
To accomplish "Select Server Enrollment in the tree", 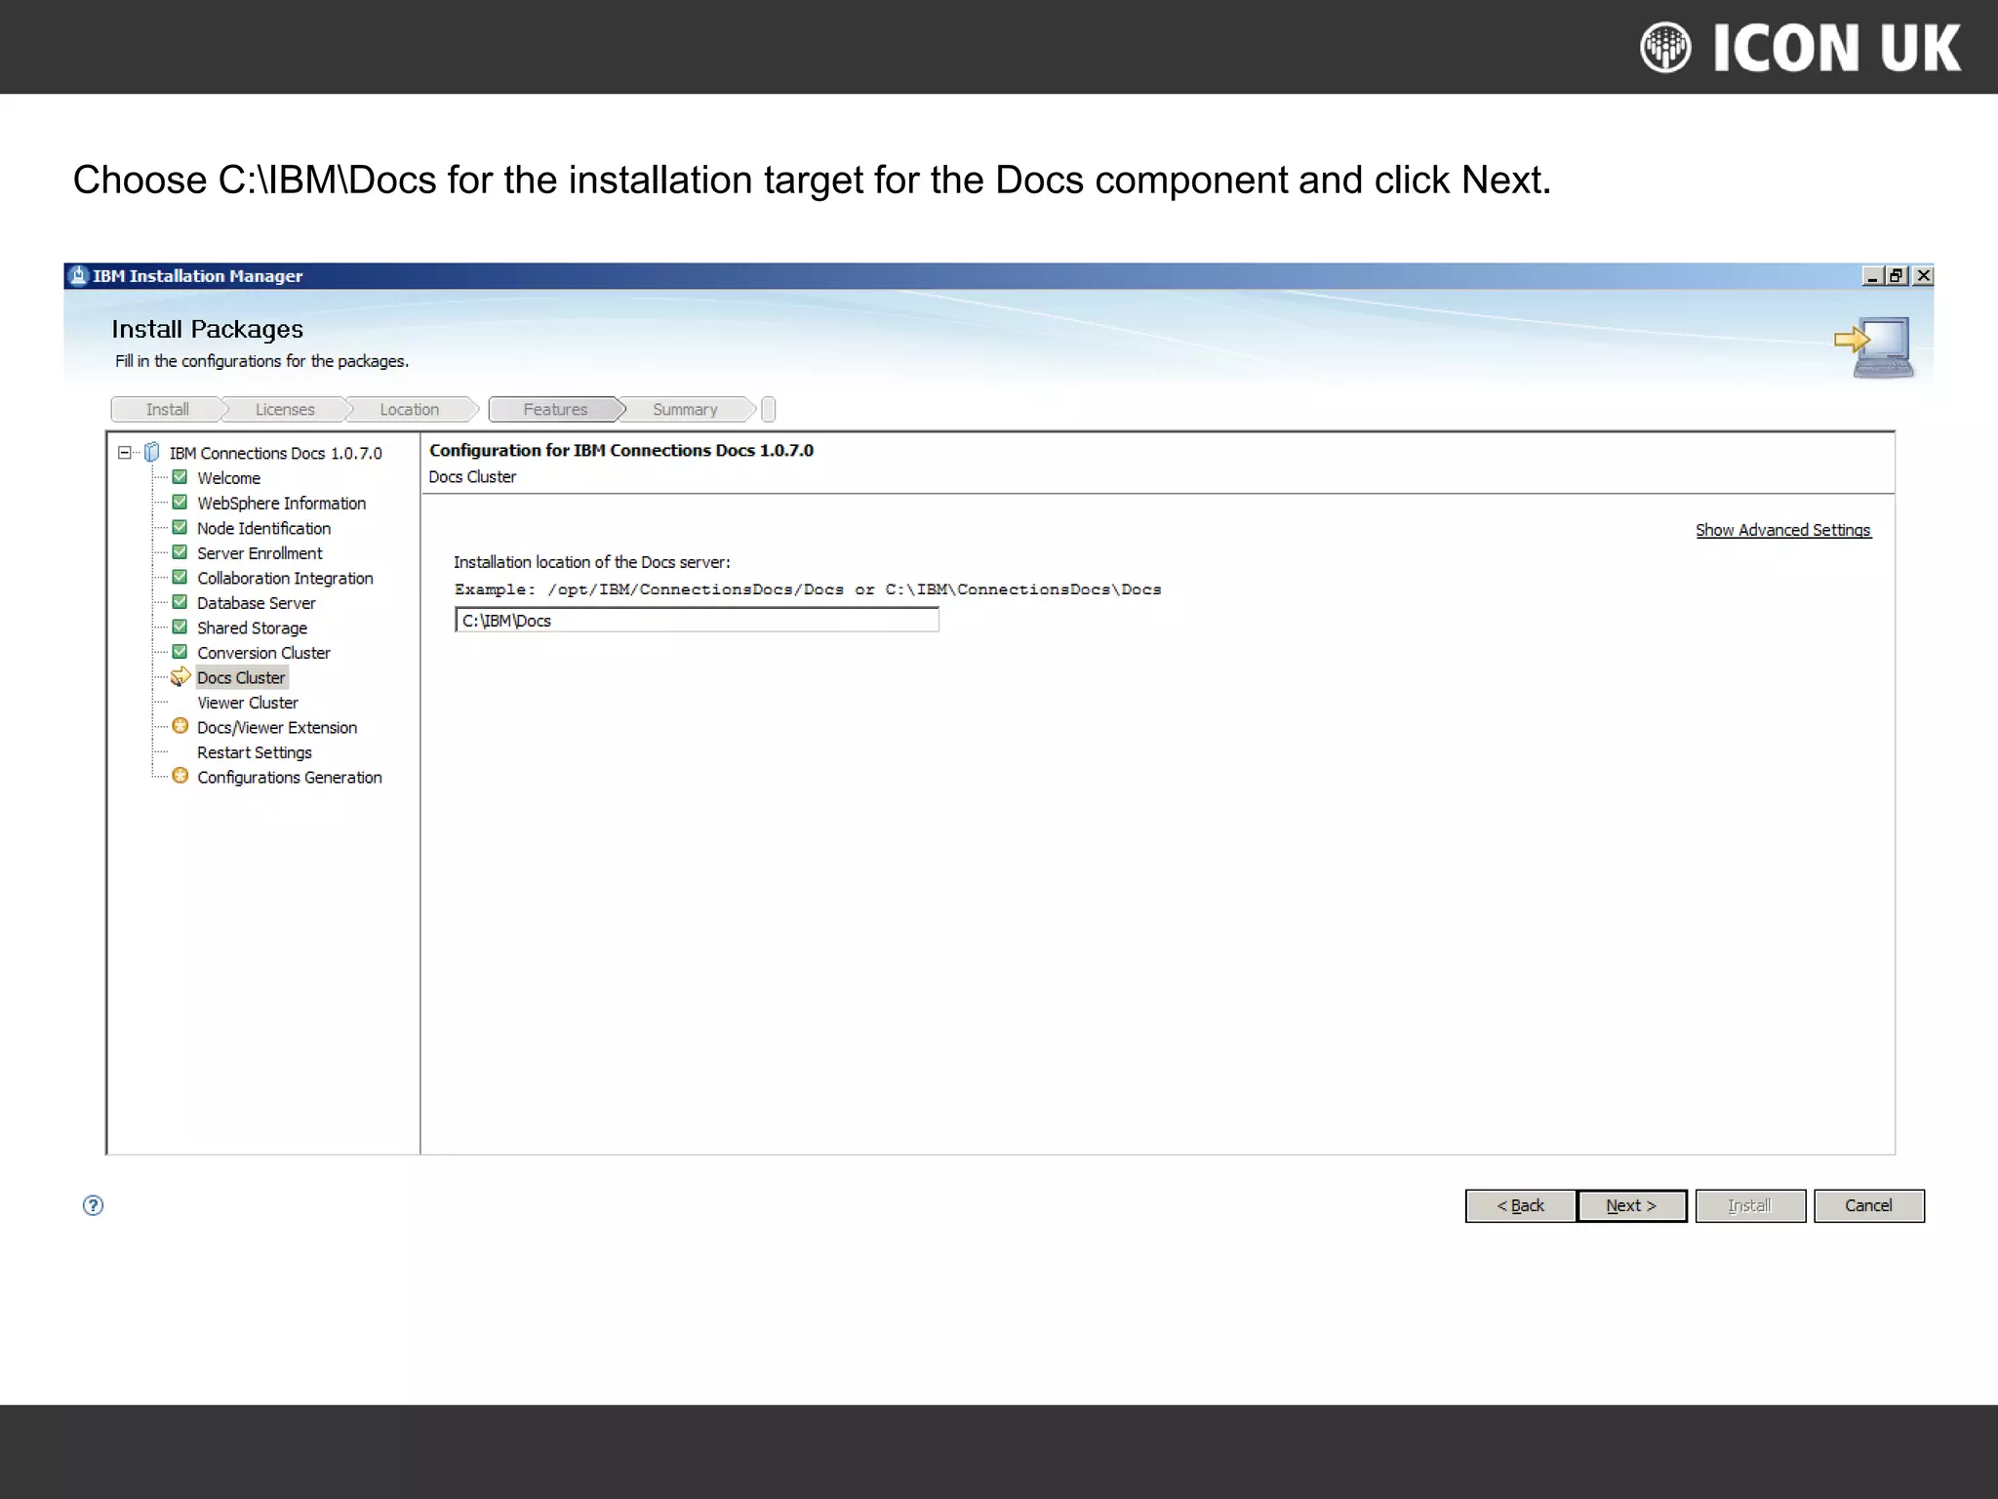I will 259,553.
